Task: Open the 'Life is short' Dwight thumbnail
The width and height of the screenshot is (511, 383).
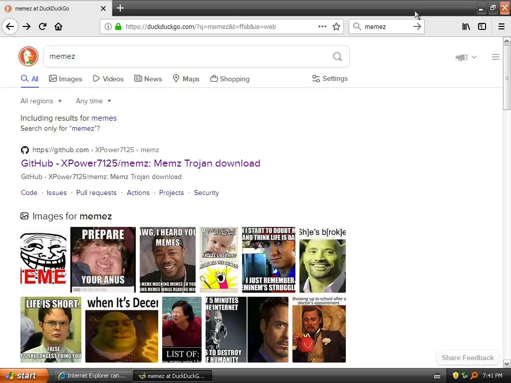Action: coord(51,329)
